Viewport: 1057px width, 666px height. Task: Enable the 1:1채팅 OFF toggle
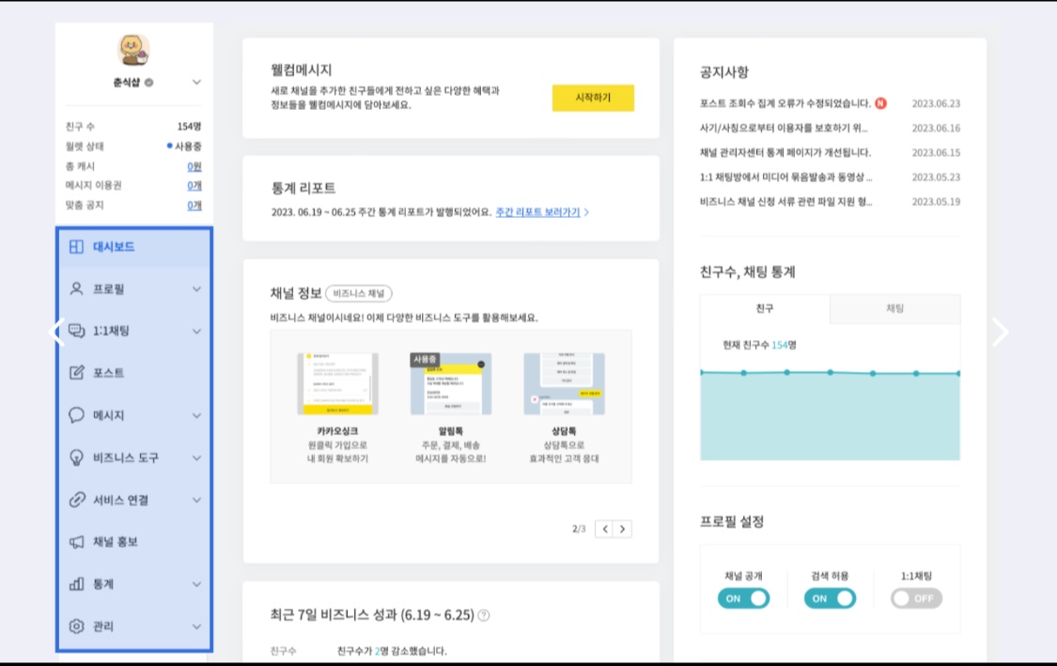click(x=915, y=597)
